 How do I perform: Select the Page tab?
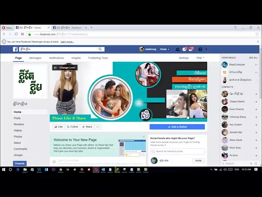tap(18, 58)
